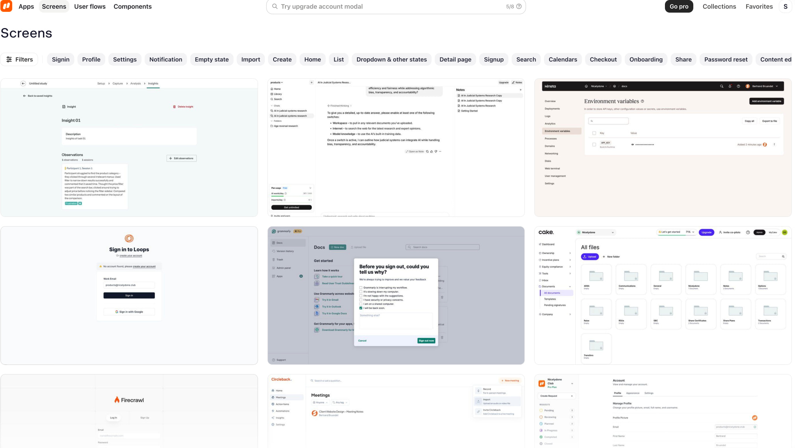Viewport: 795px width, 448px height.
Task: Open the S user avatar menu
Action: pyautogui.click(x=785, y=6)
